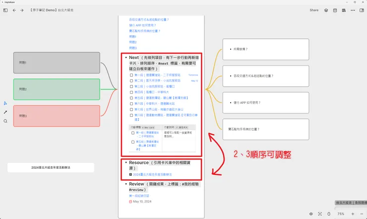Screen dimensions: 367x219
Task: Open the toolbar icon left of the three dots
Action: [x=344, y=10]
